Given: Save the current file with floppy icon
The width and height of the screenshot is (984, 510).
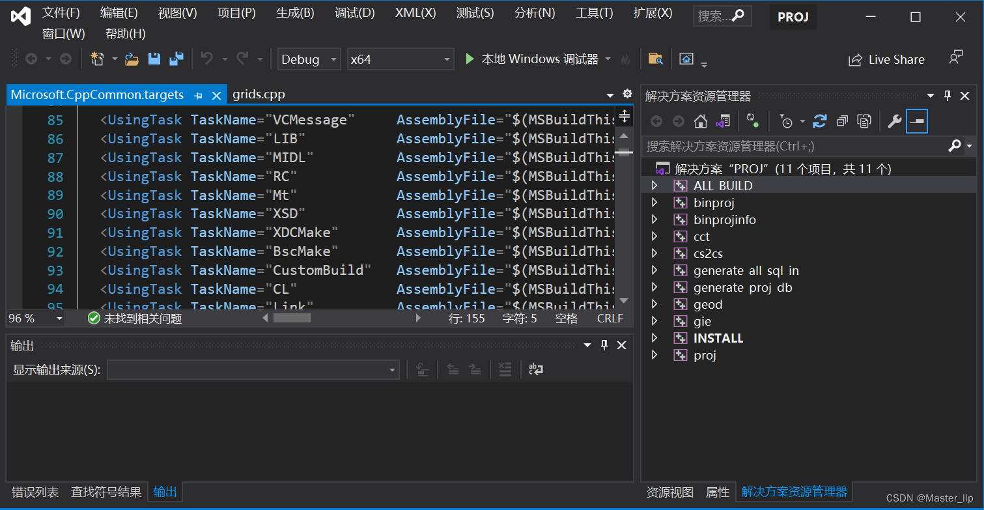Looking at the screenshot, I should (x=154, y=59).
